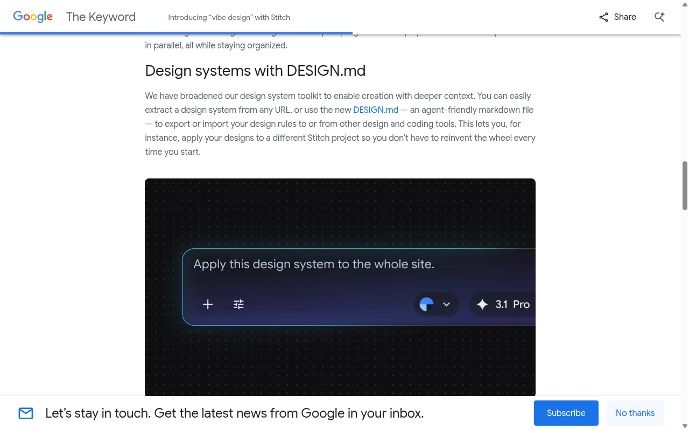Dismiss newsletter with No thanks
Viewport: 689px width, 430px height.
(x=635, y=413)
